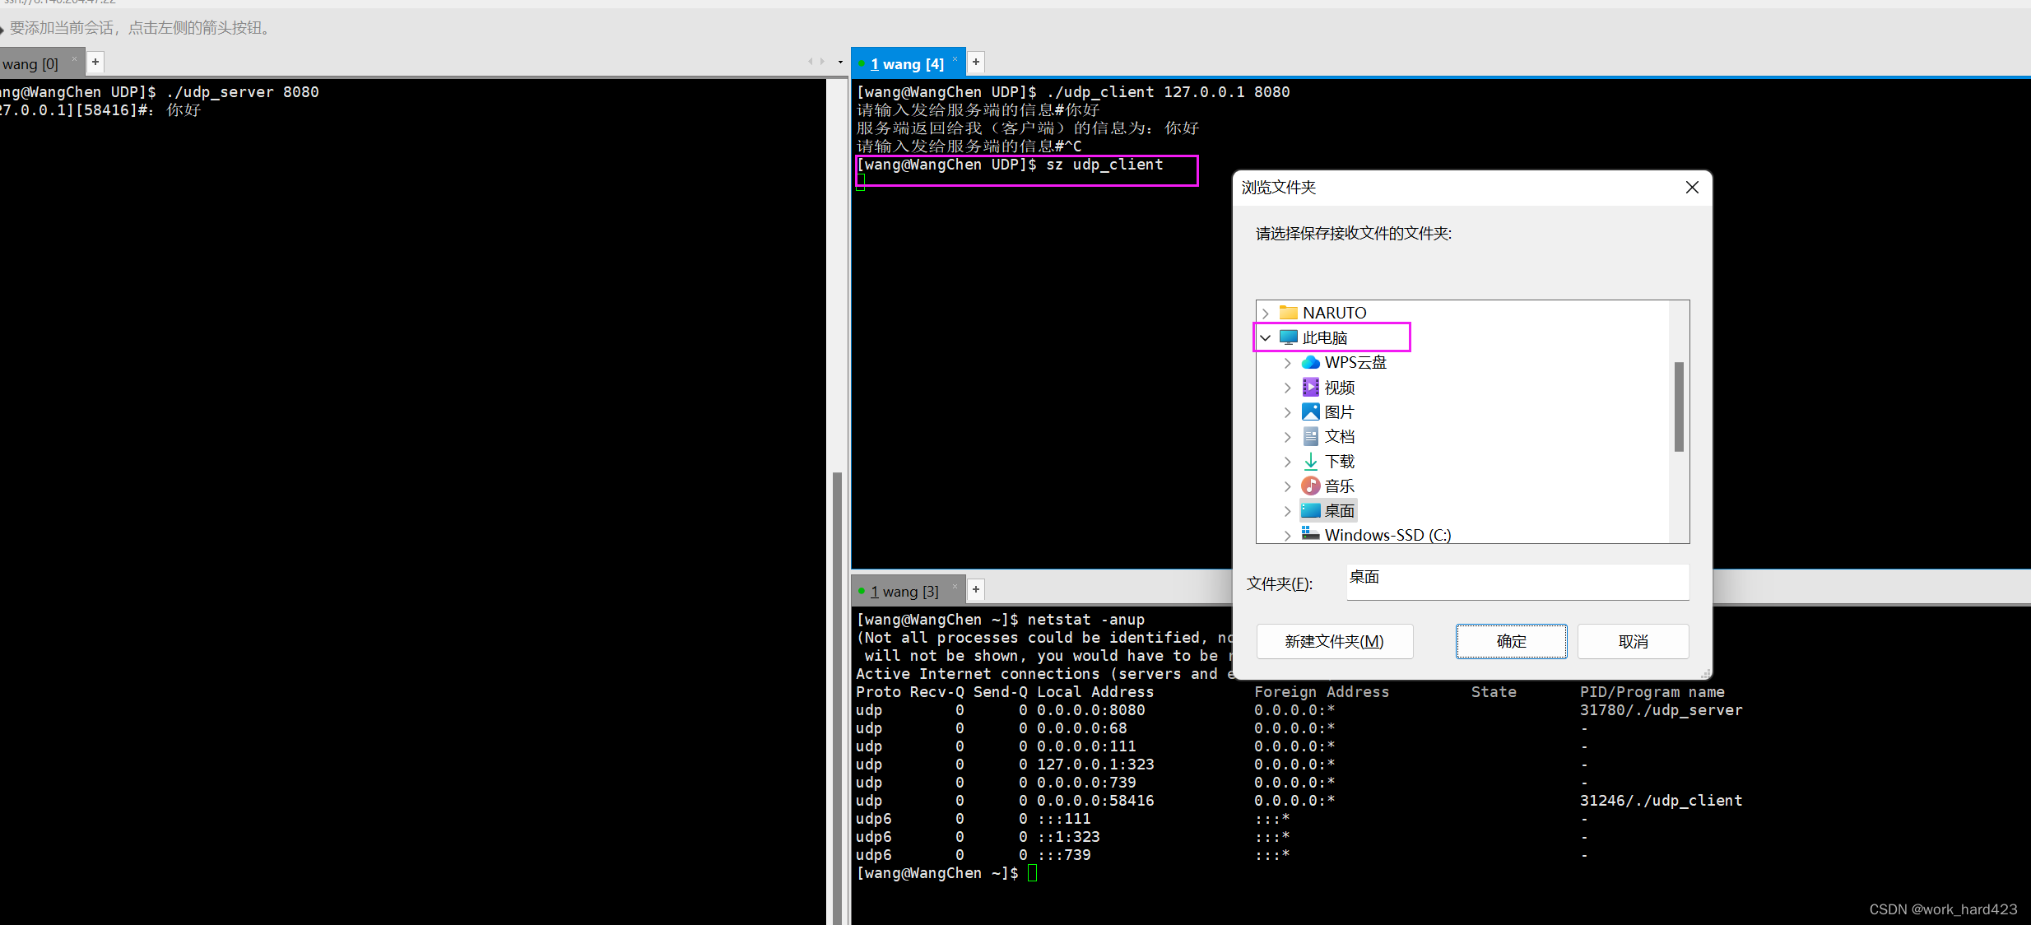Expand the Windows-SSD (C:) drive

click(1288, 536)
